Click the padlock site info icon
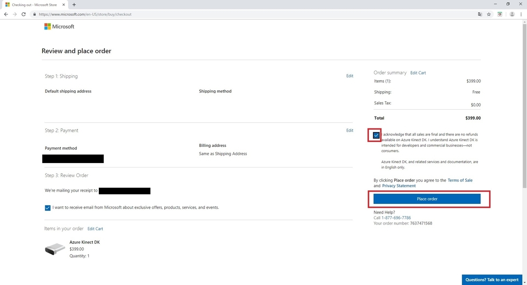527x285 pixels. click(x=34, y=14)
